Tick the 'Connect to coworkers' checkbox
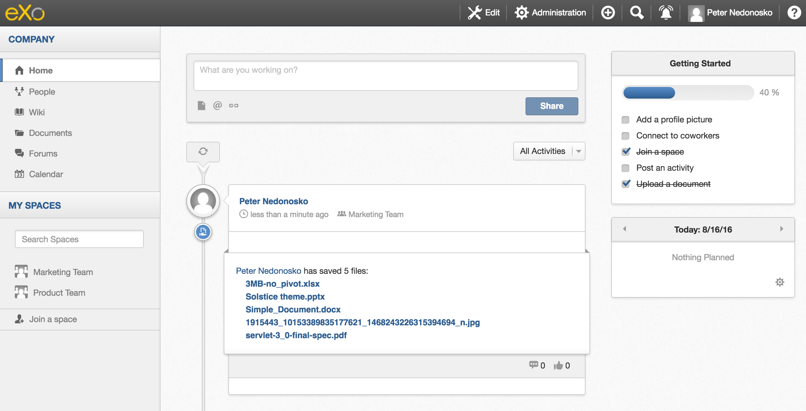 click(625, 136)
